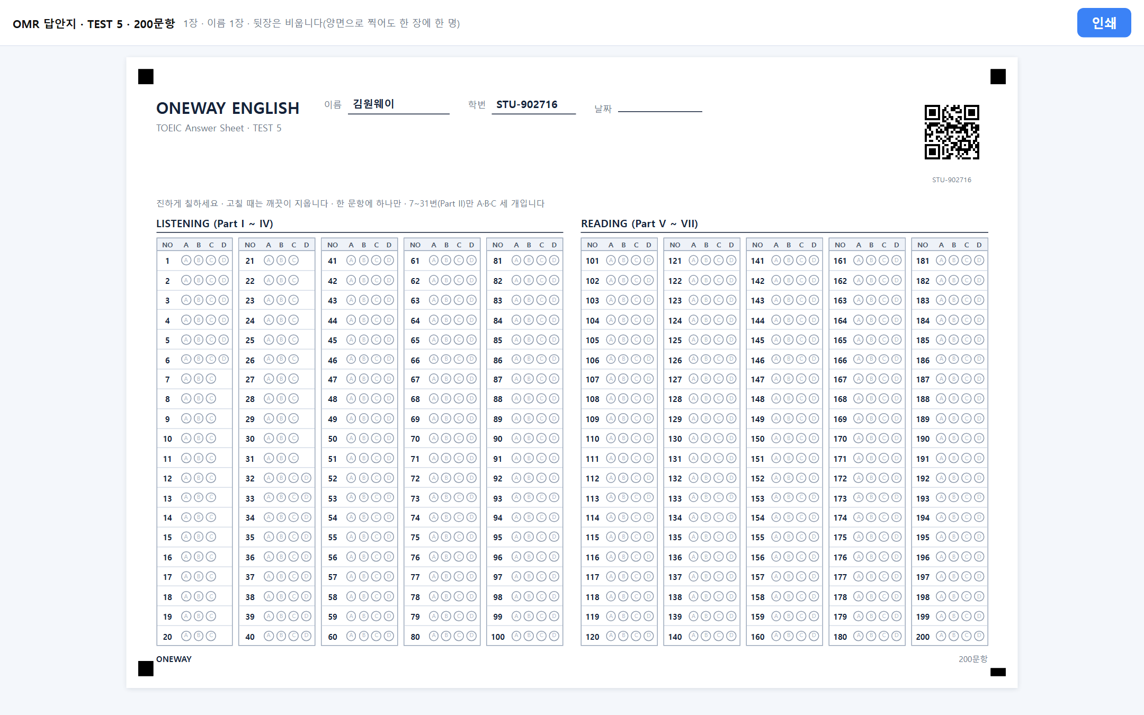Viewport: 1144px width, 715px height.
Task: Mark bubble C for question 31
Action: pyautogui.click(x=294, y=458)
